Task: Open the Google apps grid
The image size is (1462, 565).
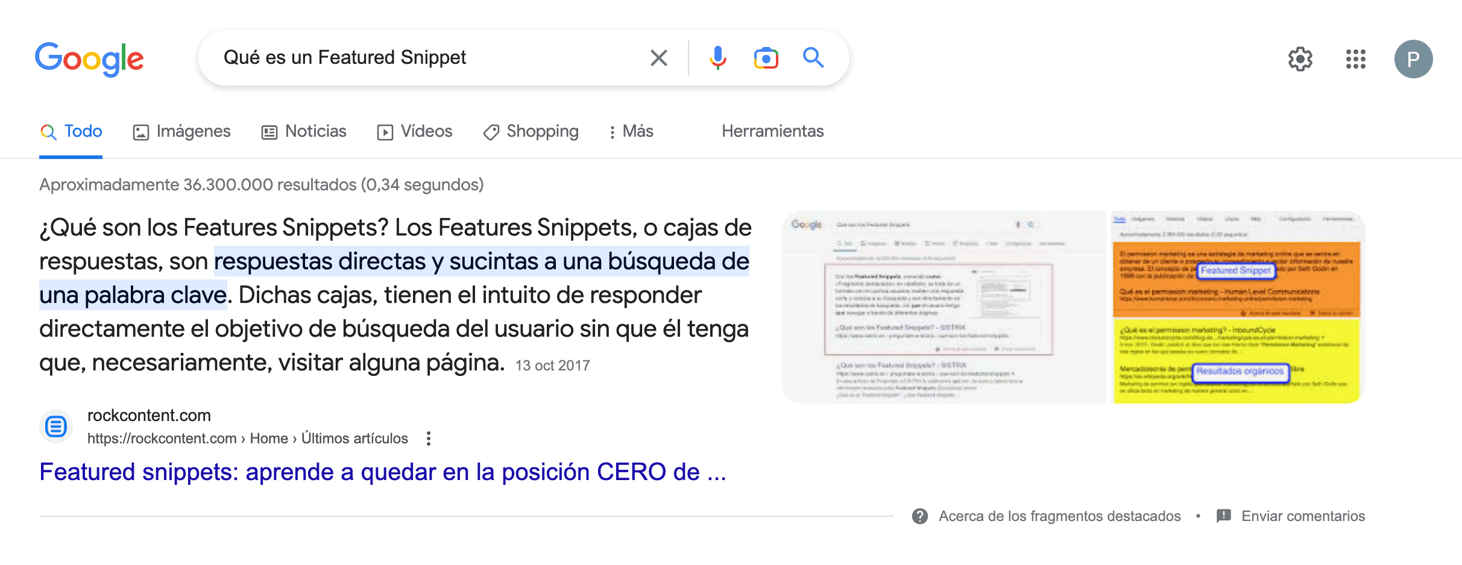Action: point(1355,59)
